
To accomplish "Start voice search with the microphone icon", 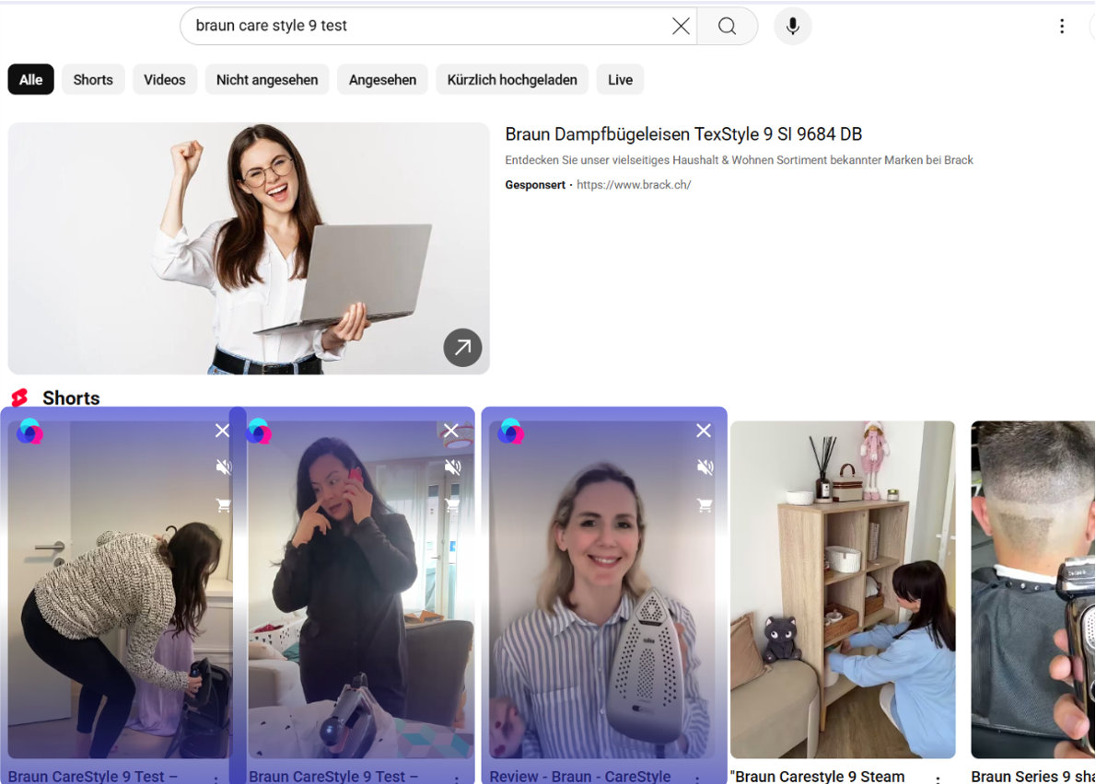I will 793,26.
